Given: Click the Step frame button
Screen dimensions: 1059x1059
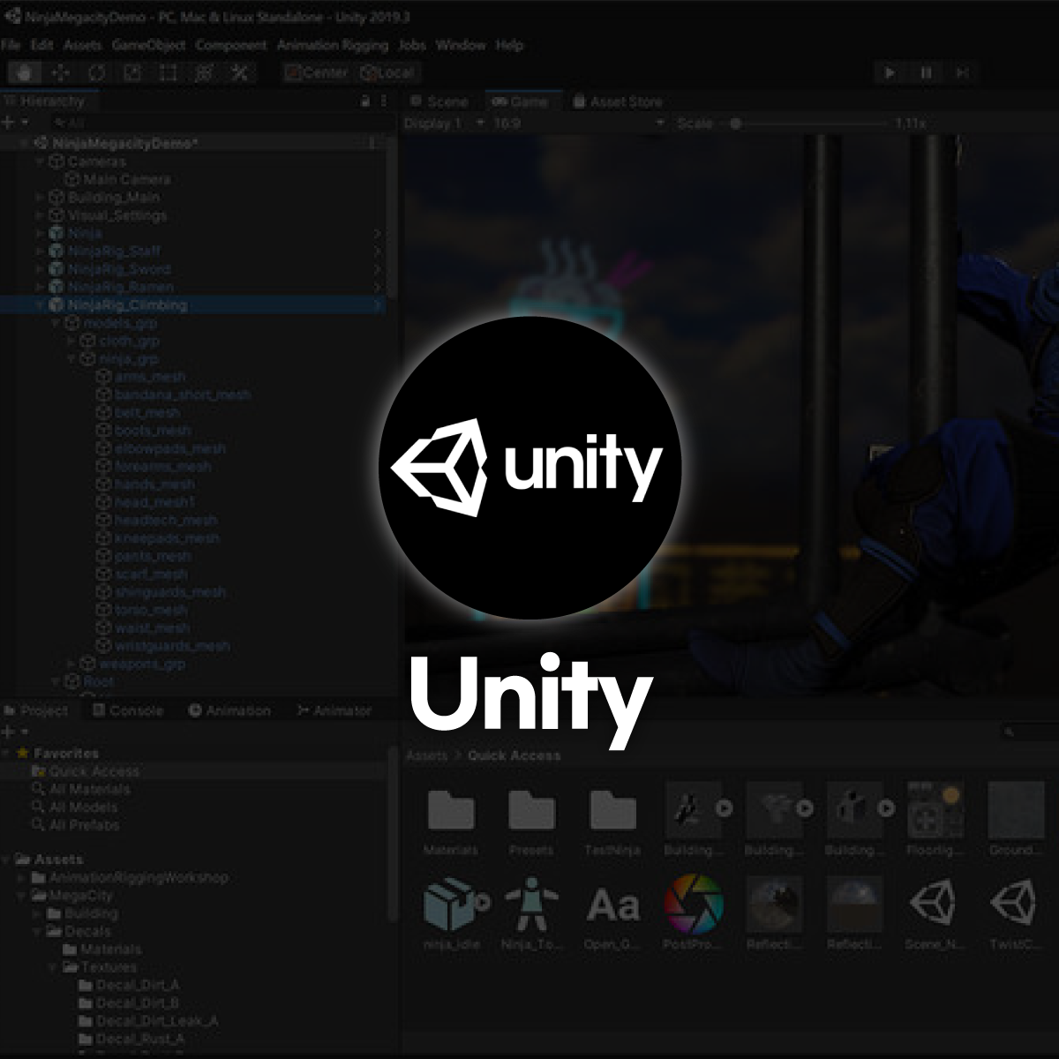Looking at the screenshot, I should pos(962,72).
